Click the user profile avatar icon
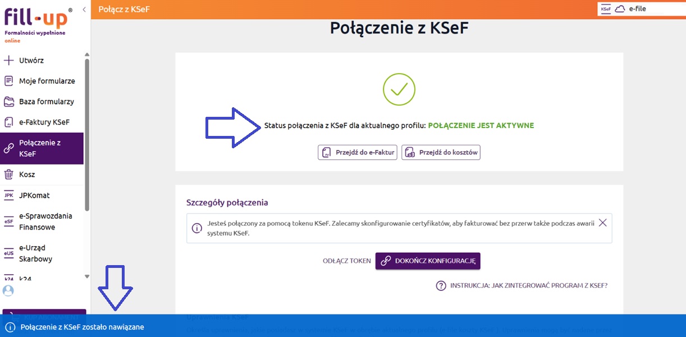Viewport: 686px width, 337px height. [x=8, y=290]
